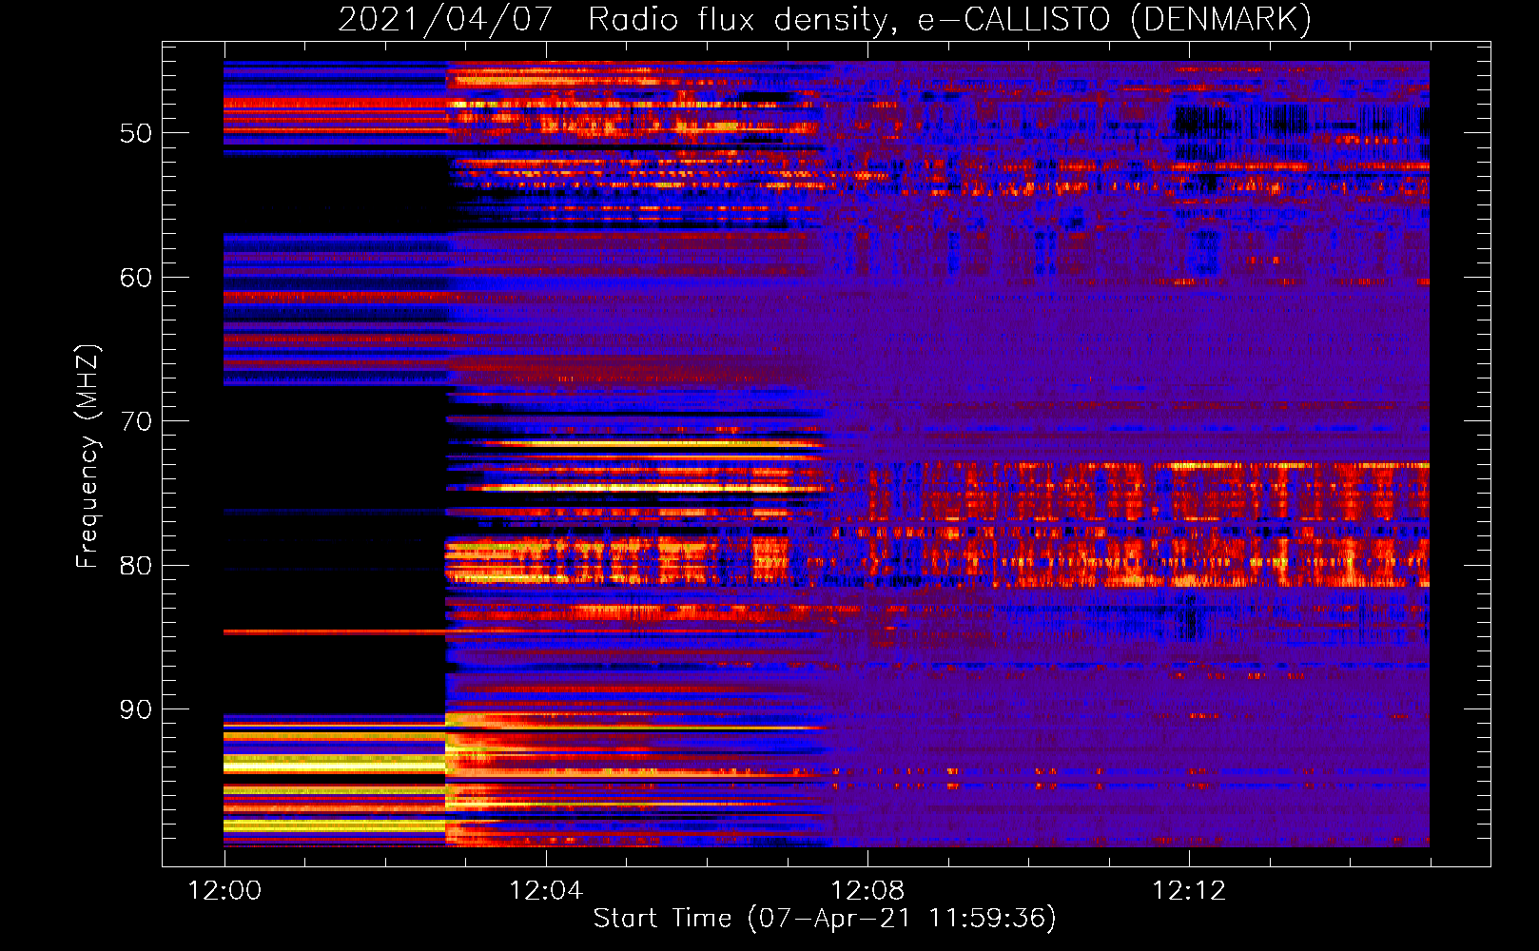
Task: Click the 70 frequency tick label
Action: [x=136, y=421]
